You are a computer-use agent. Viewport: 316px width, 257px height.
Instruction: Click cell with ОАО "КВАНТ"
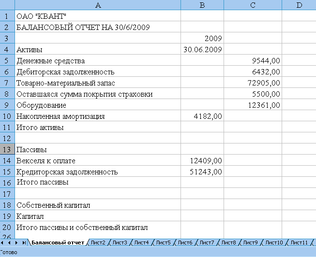98,15
